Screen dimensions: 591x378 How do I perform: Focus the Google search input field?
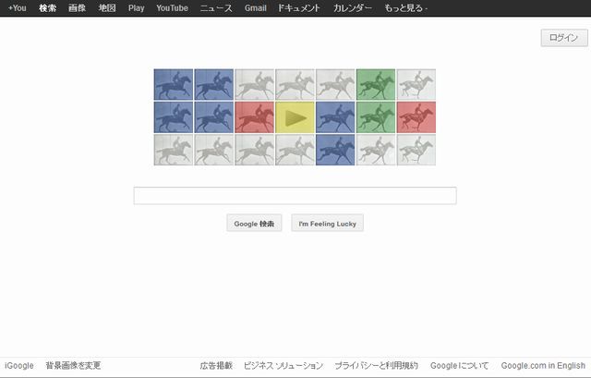tap(295, 195)
